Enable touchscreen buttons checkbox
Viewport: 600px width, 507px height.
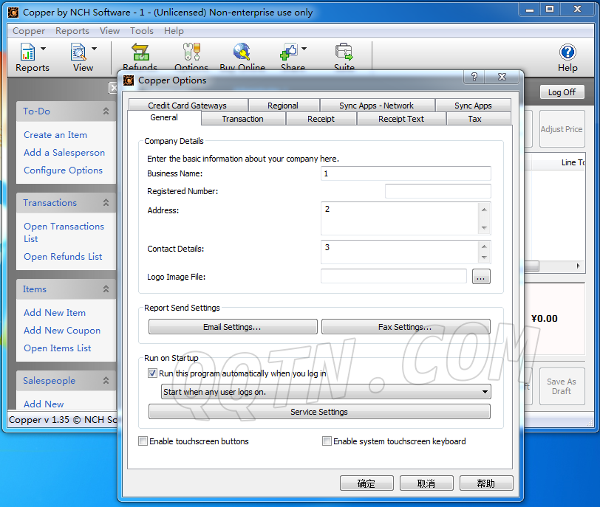(x=143, y=441)
